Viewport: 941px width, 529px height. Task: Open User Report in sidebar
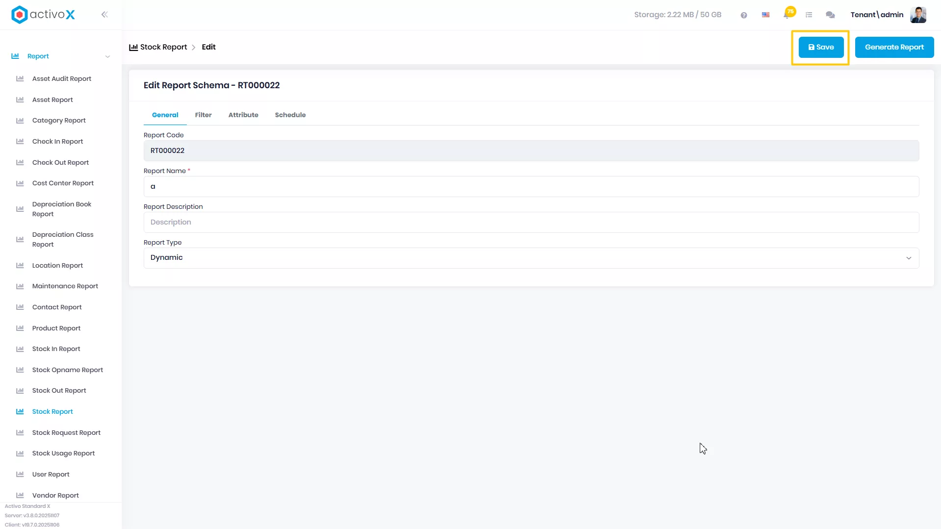pyautogui.click(x=51, y=475)
